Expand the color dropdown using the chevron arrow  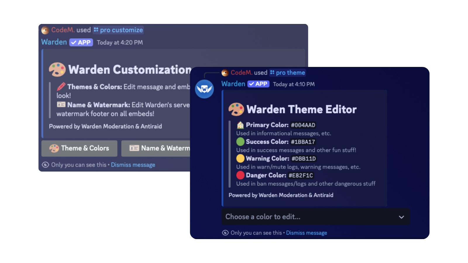pyautogui.click(x=401, y=217)
